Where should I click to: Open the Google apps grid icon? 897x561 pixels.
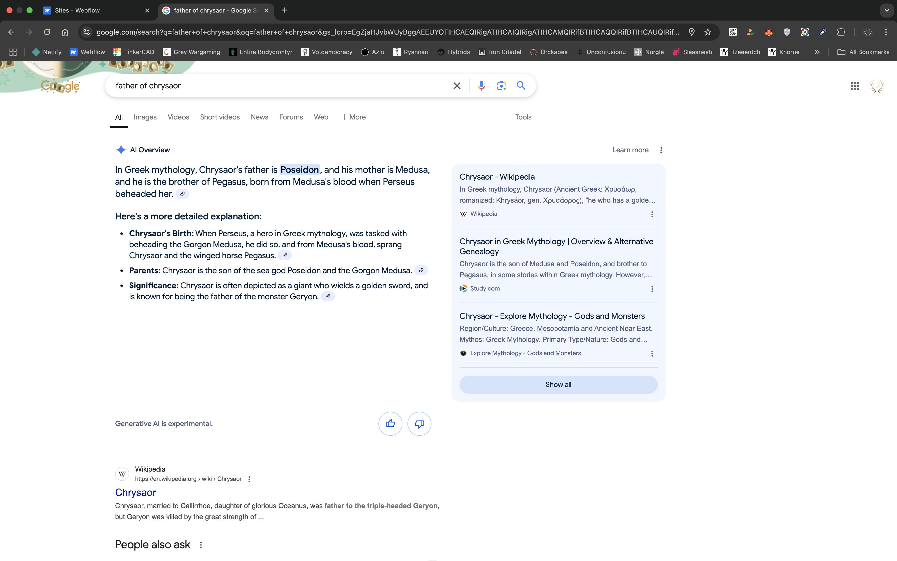[855, 86]
